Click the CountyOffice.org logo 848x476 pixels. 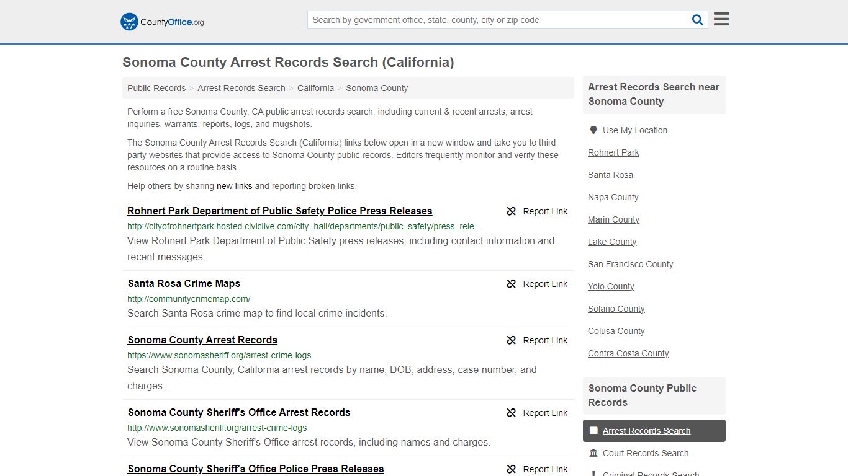[162, 22]
